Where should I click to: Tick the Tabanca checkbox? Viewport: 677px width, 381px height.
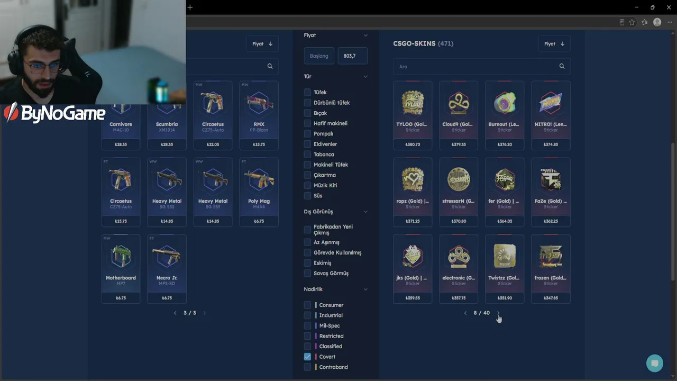pyautogui.click(x=307, y=154)
